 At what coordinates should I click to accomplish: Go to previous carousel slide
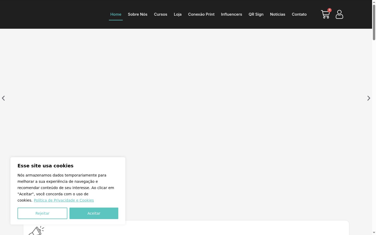click(3, 98)
